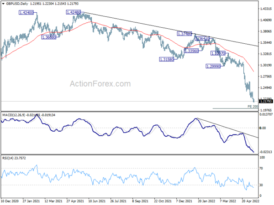The width and height of the screenshot is (274, 205).
Task: Click the 1.29990 price label
Action: point(214,67)
